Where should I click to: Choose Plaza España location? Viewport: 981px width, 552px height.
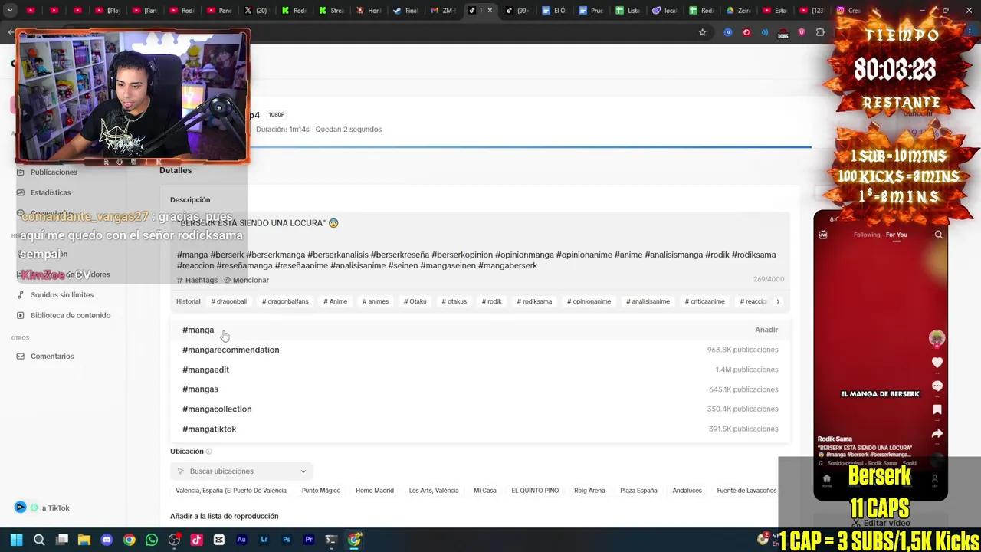coord(638,491)
